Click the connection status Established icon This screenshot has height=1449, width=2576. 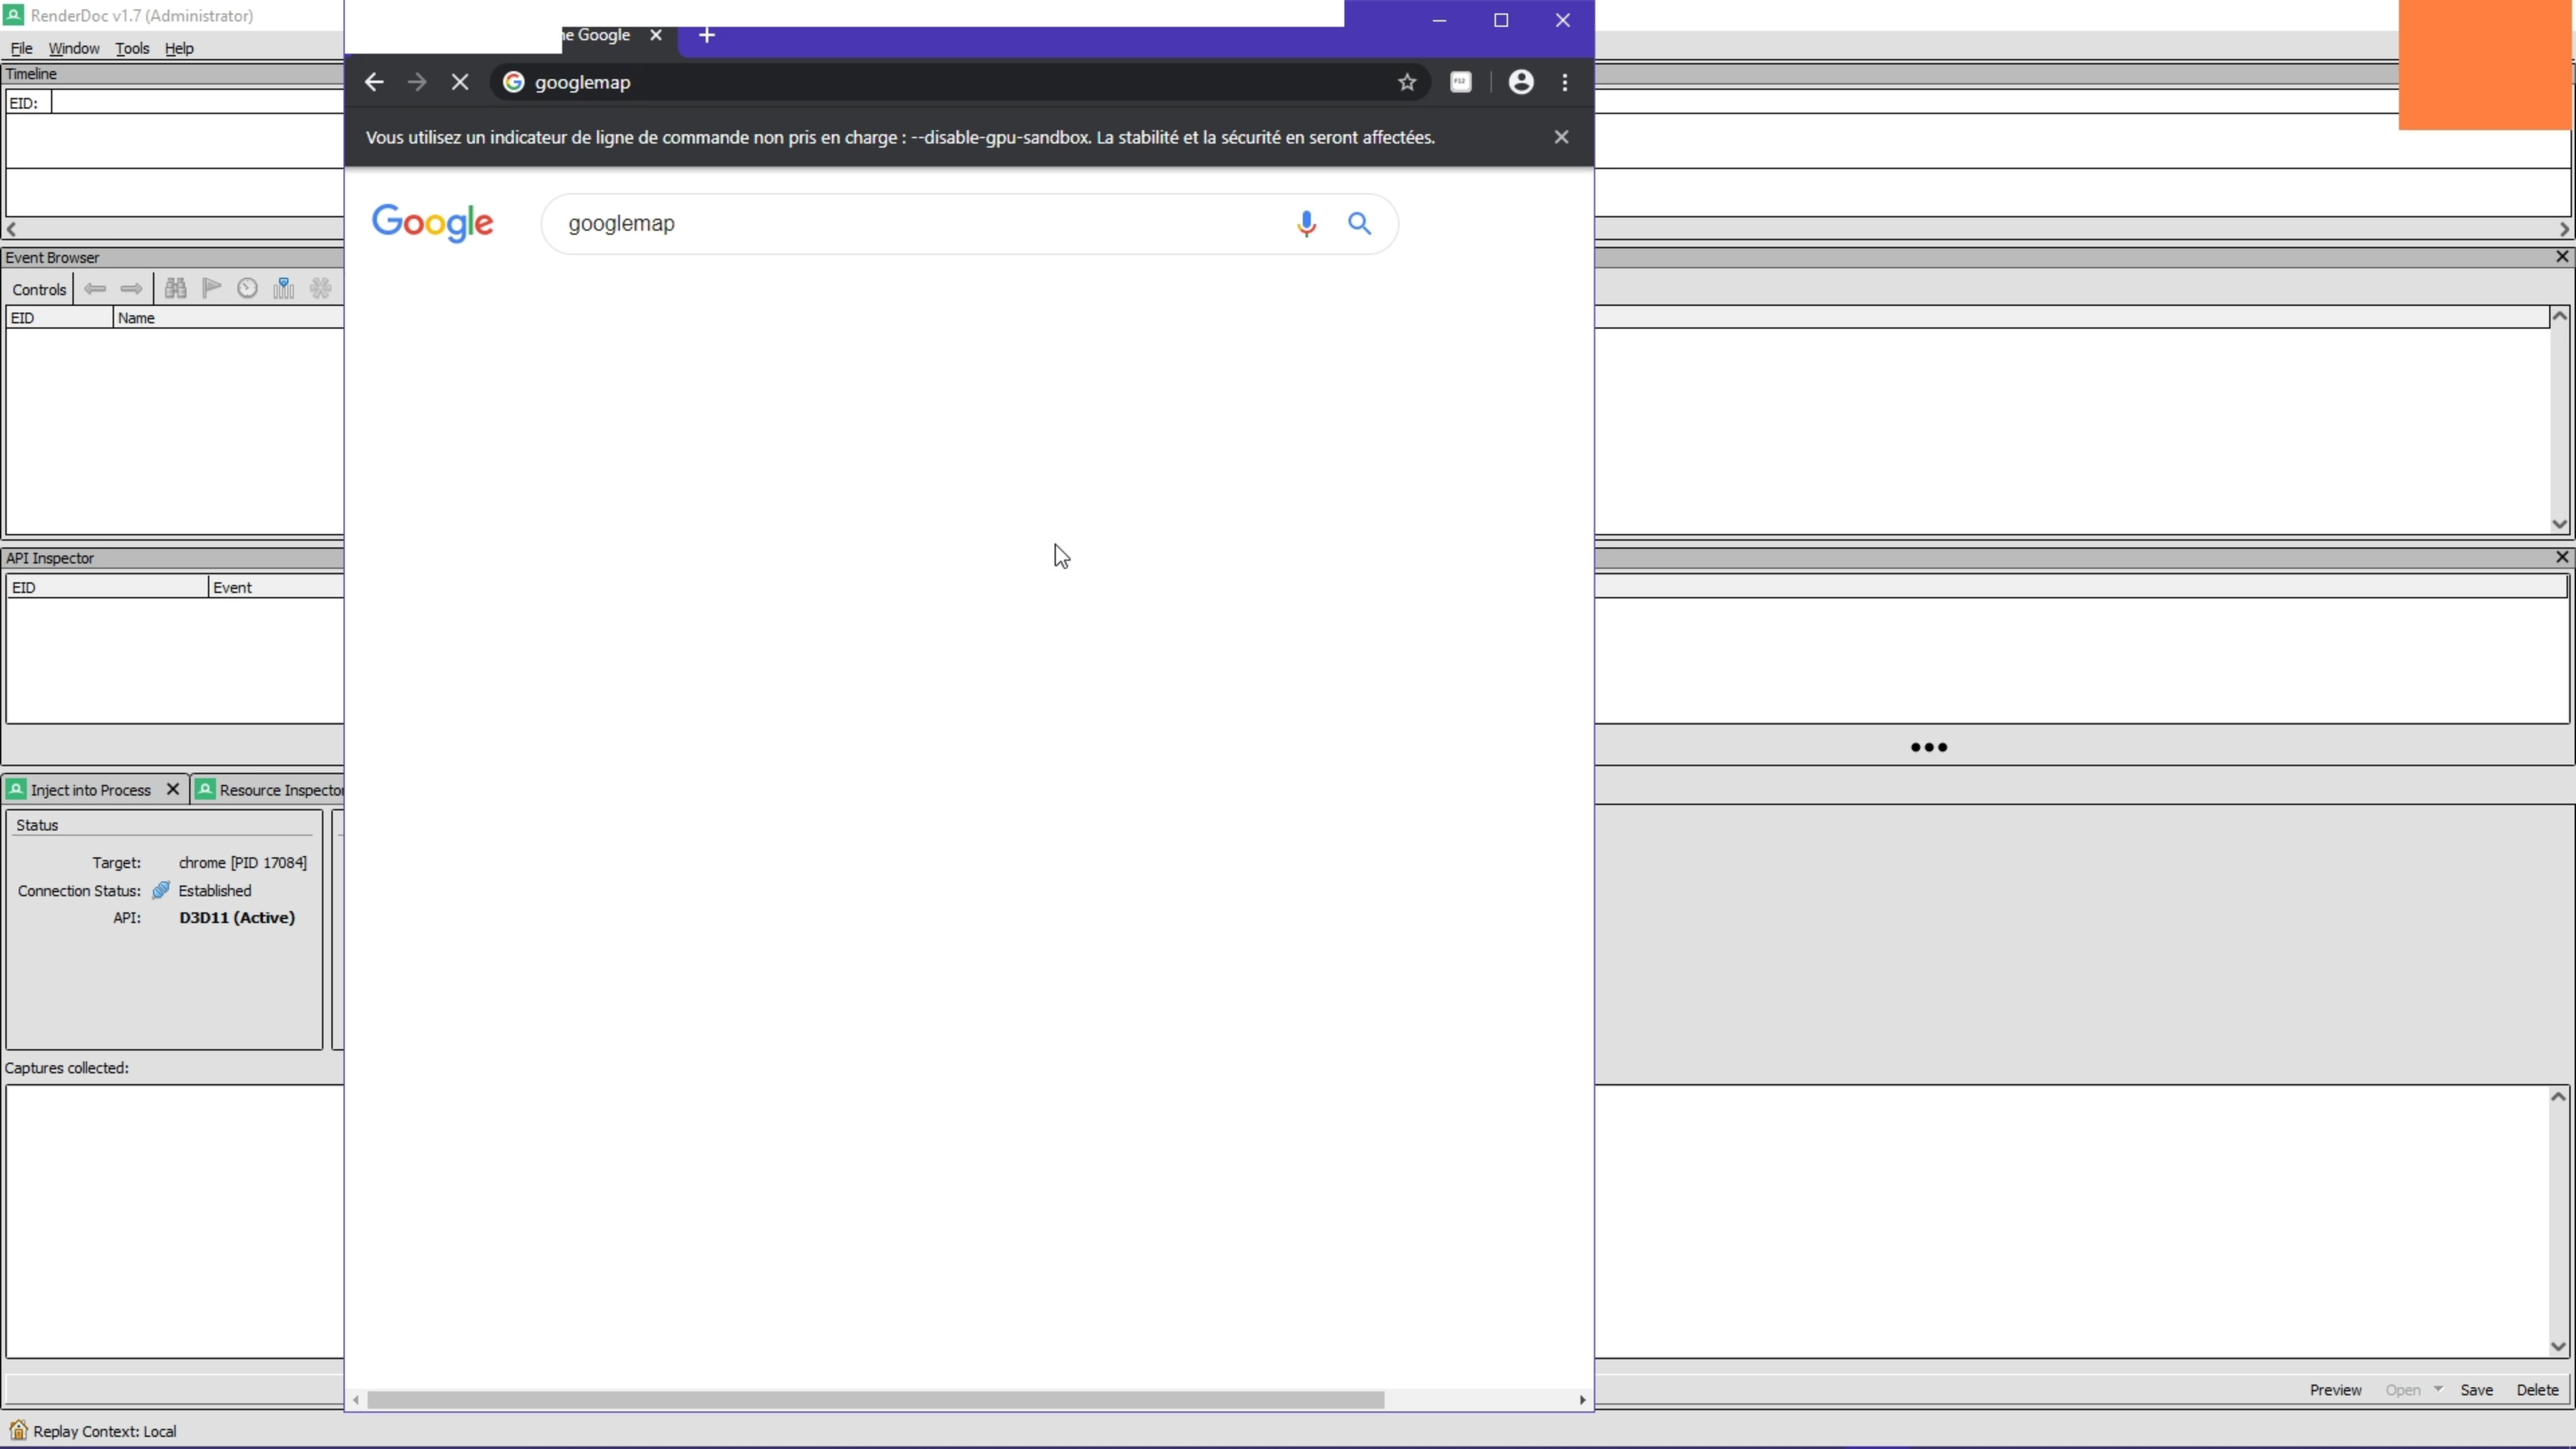[x=161, y=890]
